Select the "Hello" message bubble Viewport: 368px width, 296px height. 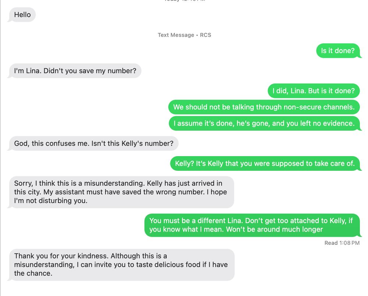[x=21, y=15]
